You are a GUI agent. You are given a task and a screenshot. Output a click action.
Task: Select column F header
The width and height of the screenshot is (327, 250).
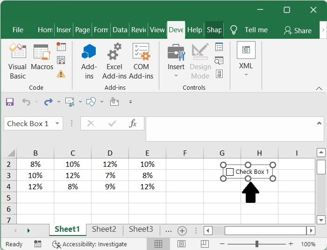185,153
